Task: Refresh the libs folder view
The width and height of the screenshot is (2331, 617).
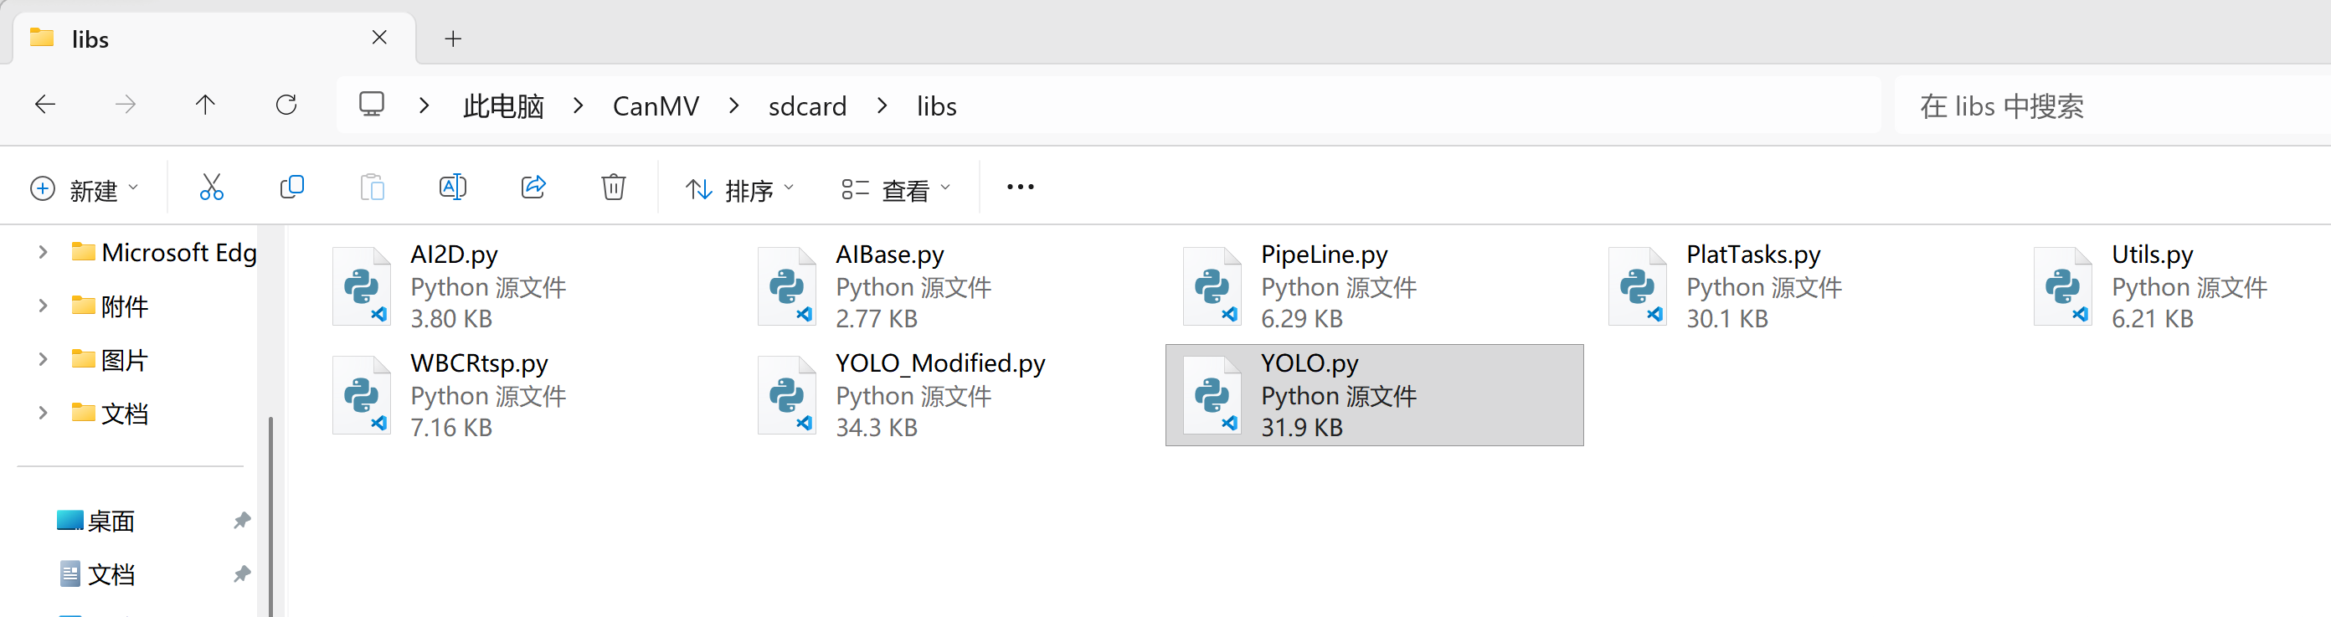Action: [x=286, y=105]
